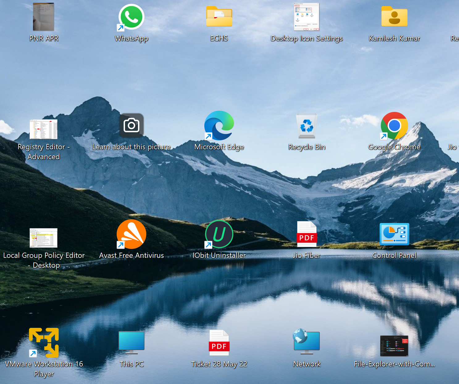Click the 'Recycle Bin' label text
This screenshot has width=459, height=384.
(x=307, y=147)
